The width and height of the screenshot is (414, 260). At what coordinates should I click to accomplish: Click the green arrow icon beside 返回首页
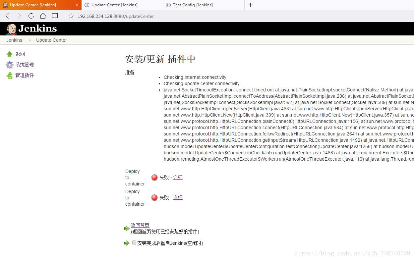point(127,229)
